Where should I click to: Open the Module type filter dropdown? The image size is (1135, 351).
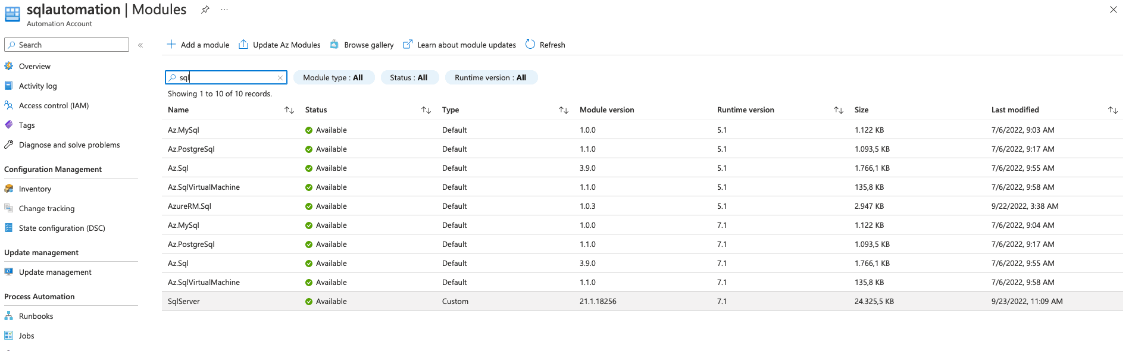coord(333,78)
